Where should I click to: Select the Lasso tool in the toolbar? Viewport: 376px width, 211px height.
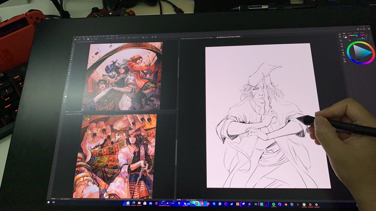73,48
